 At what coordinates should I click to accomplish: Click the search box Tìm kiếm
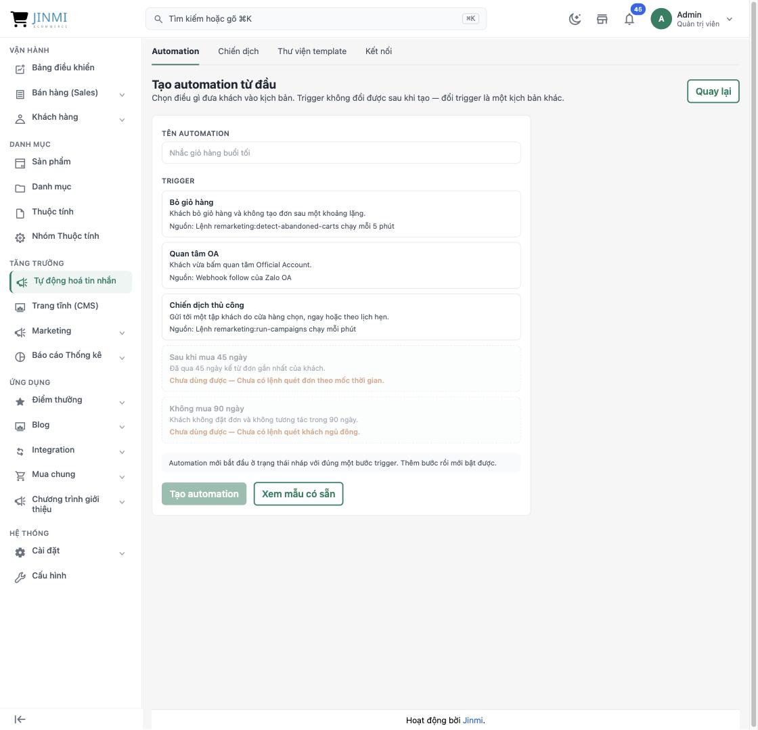click(315, 19)
